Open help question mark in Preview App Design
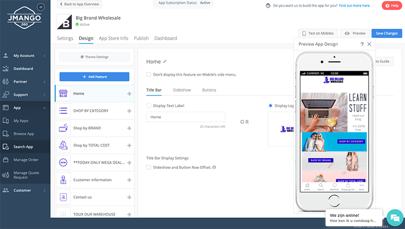 point(362,44)
